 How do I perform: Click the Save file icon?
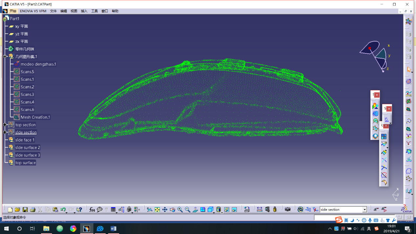click(25, 209)
